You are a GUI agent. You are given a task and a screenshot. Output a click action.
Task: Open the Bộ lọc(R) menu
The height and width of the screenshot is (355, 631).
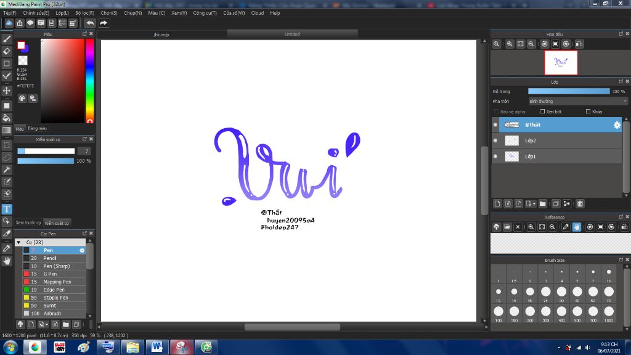click(84, 13)
